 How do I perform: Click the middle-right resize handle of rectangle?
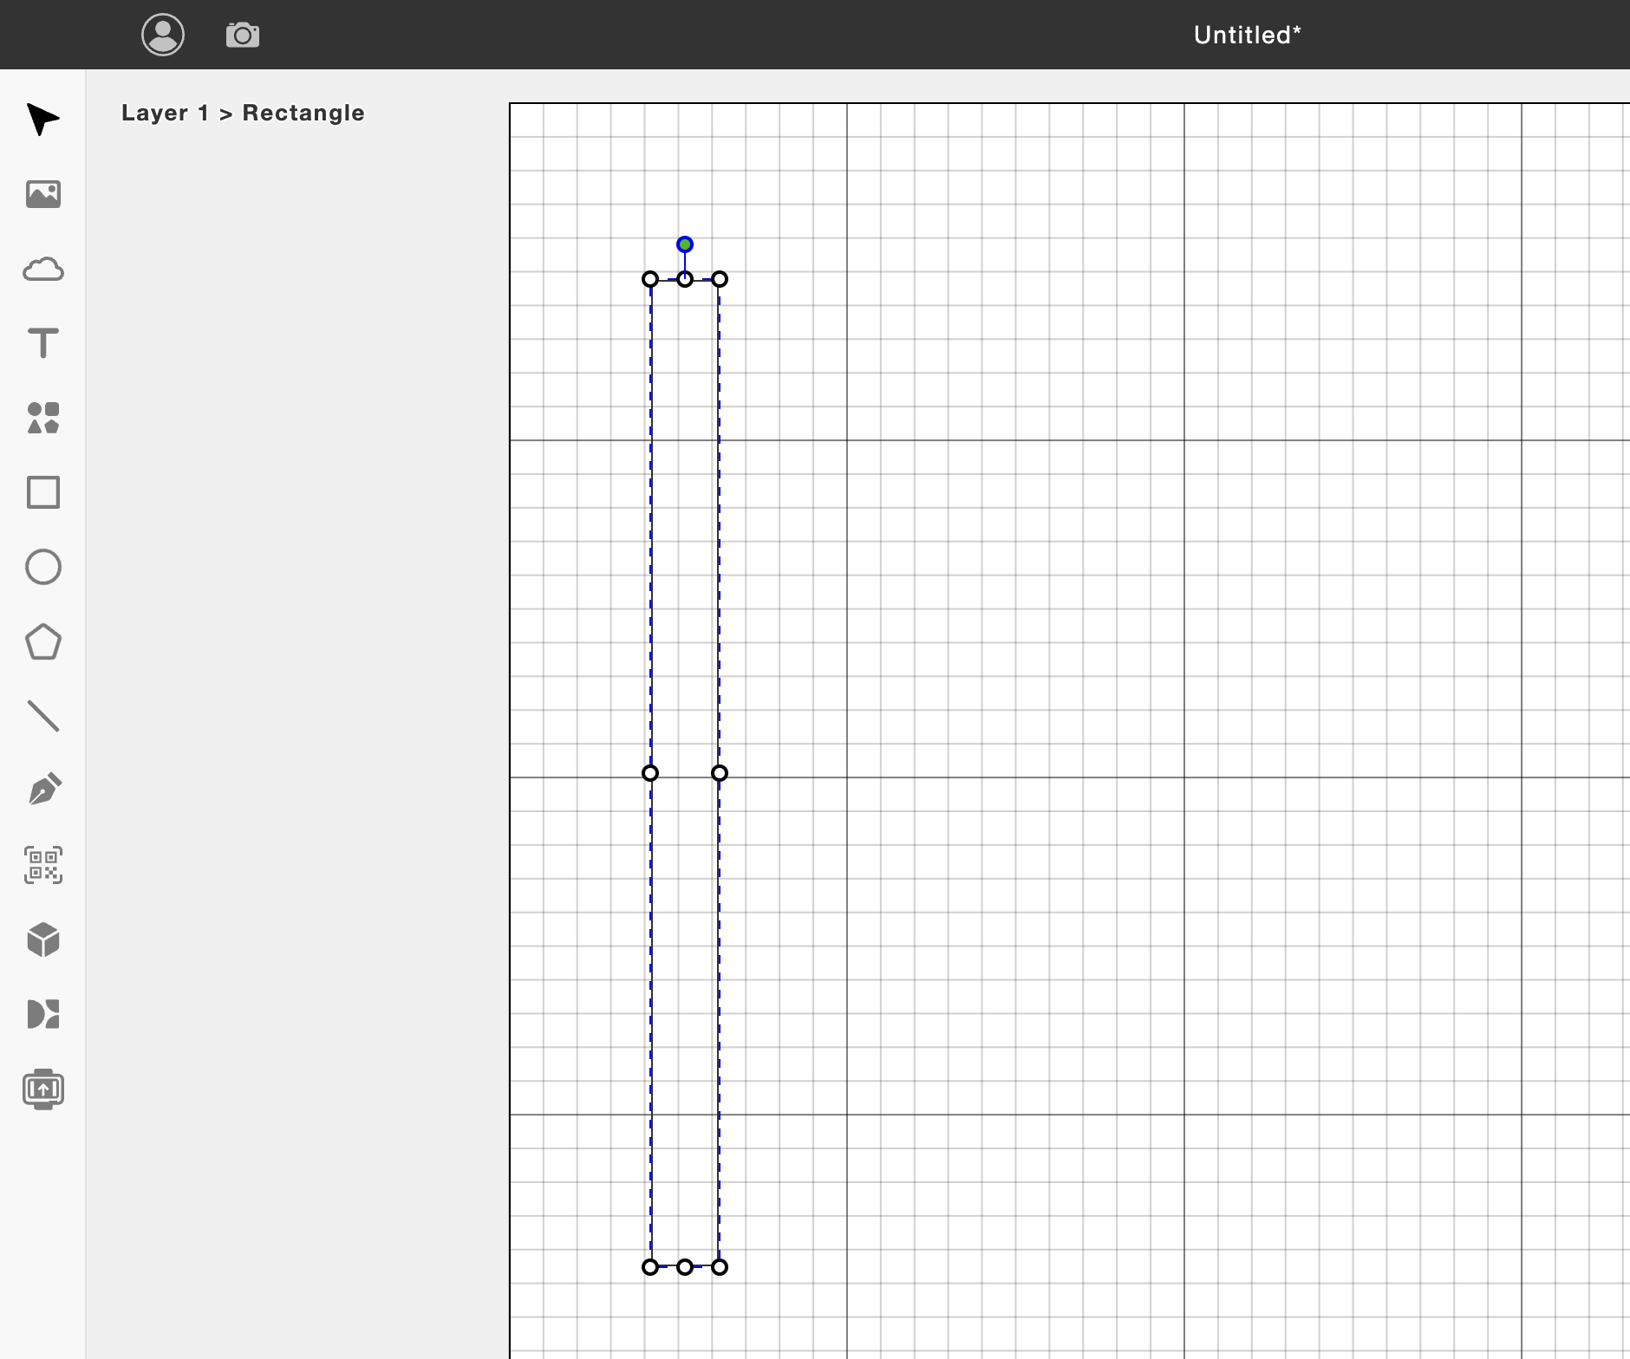(720, 773)
